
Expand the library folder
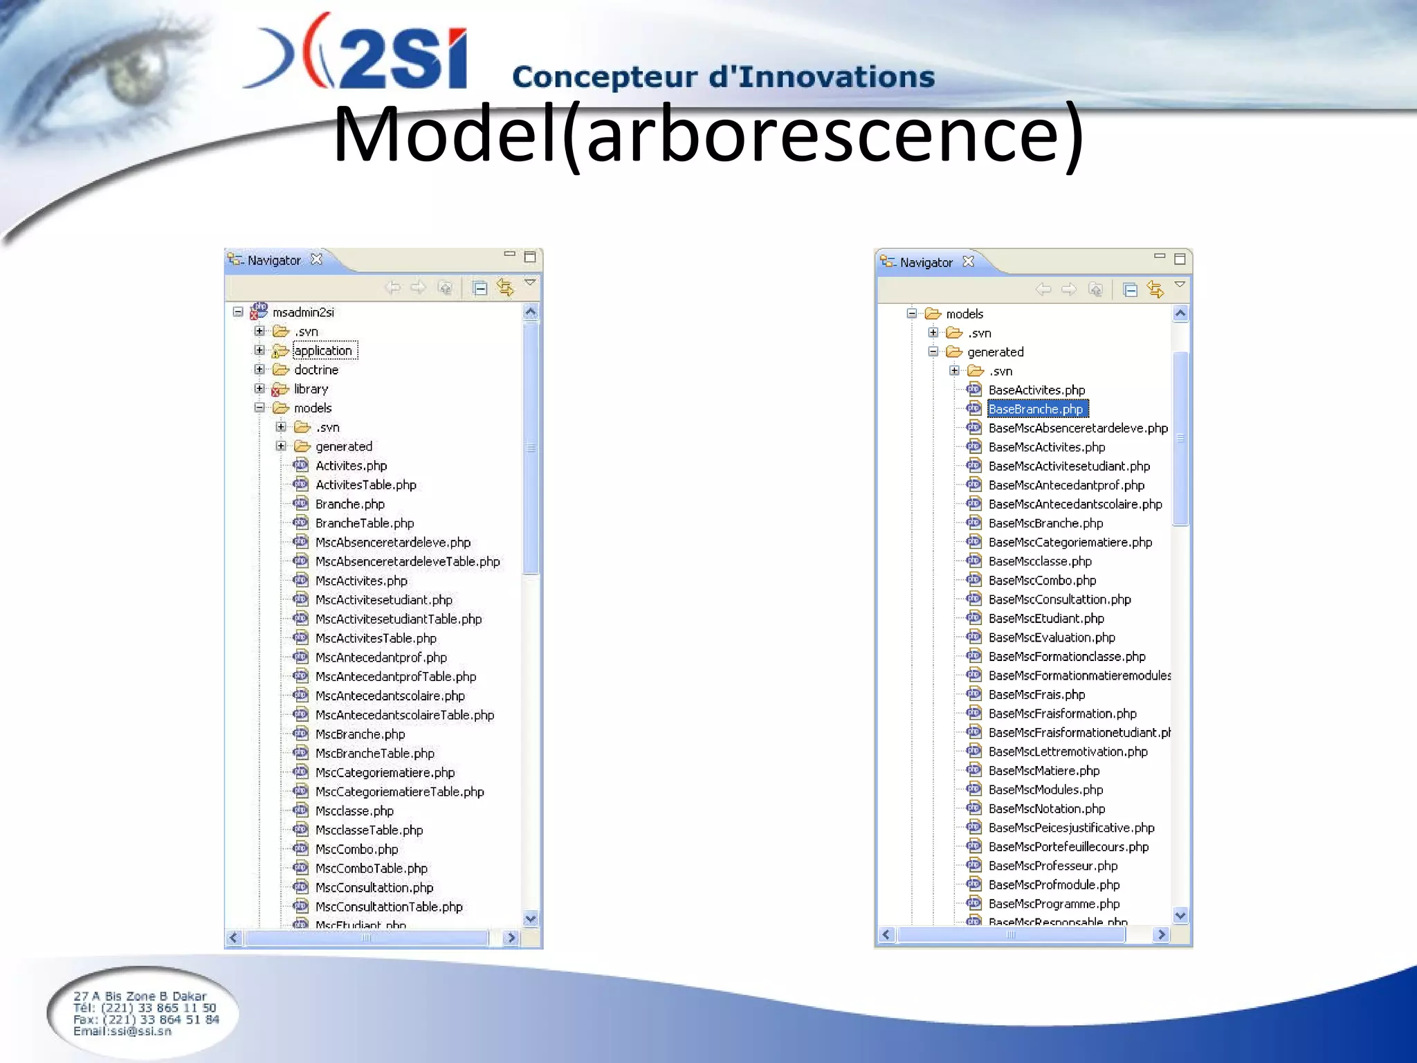coord(259,389)
